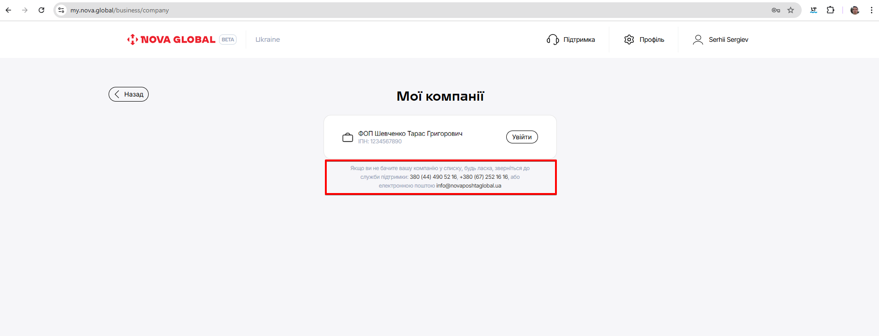Bookmark this page with the star
The height and width of the screenshot is (336, 879).
coord(791,10)
